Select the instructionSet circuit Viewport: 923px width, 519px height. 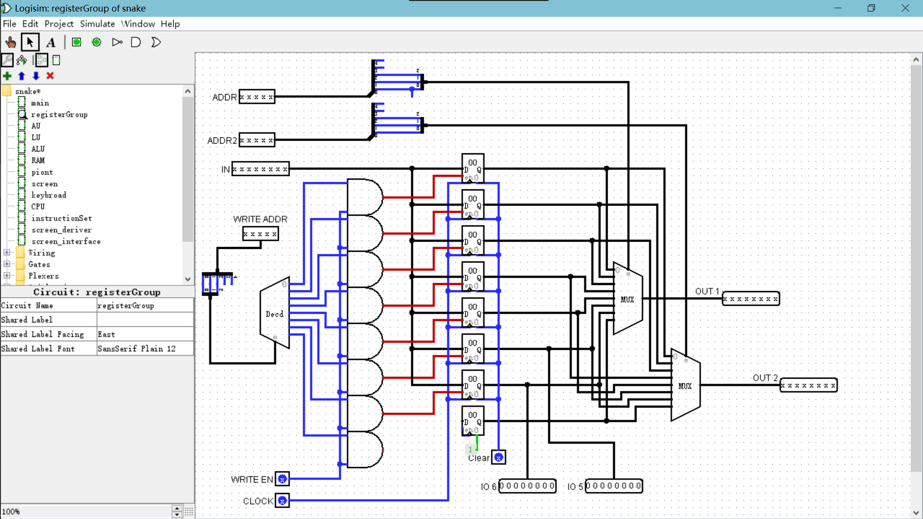click(x=62, y=218)
